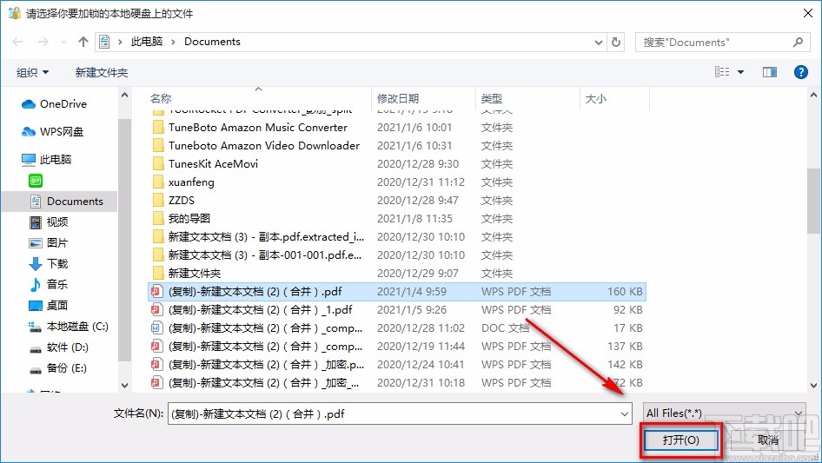Select TunesKit AceMovi folder
This screenshot has height=463, width=822.
[x=214, y=164]
